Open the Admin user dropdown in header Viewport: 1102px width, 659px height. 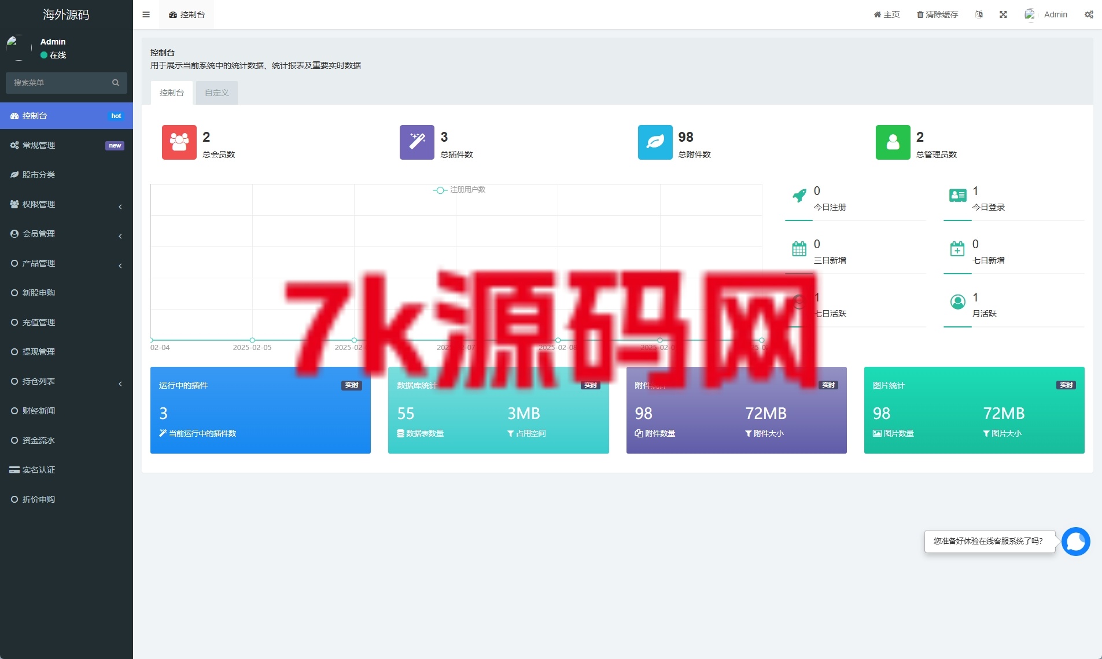coord(1046,14)
